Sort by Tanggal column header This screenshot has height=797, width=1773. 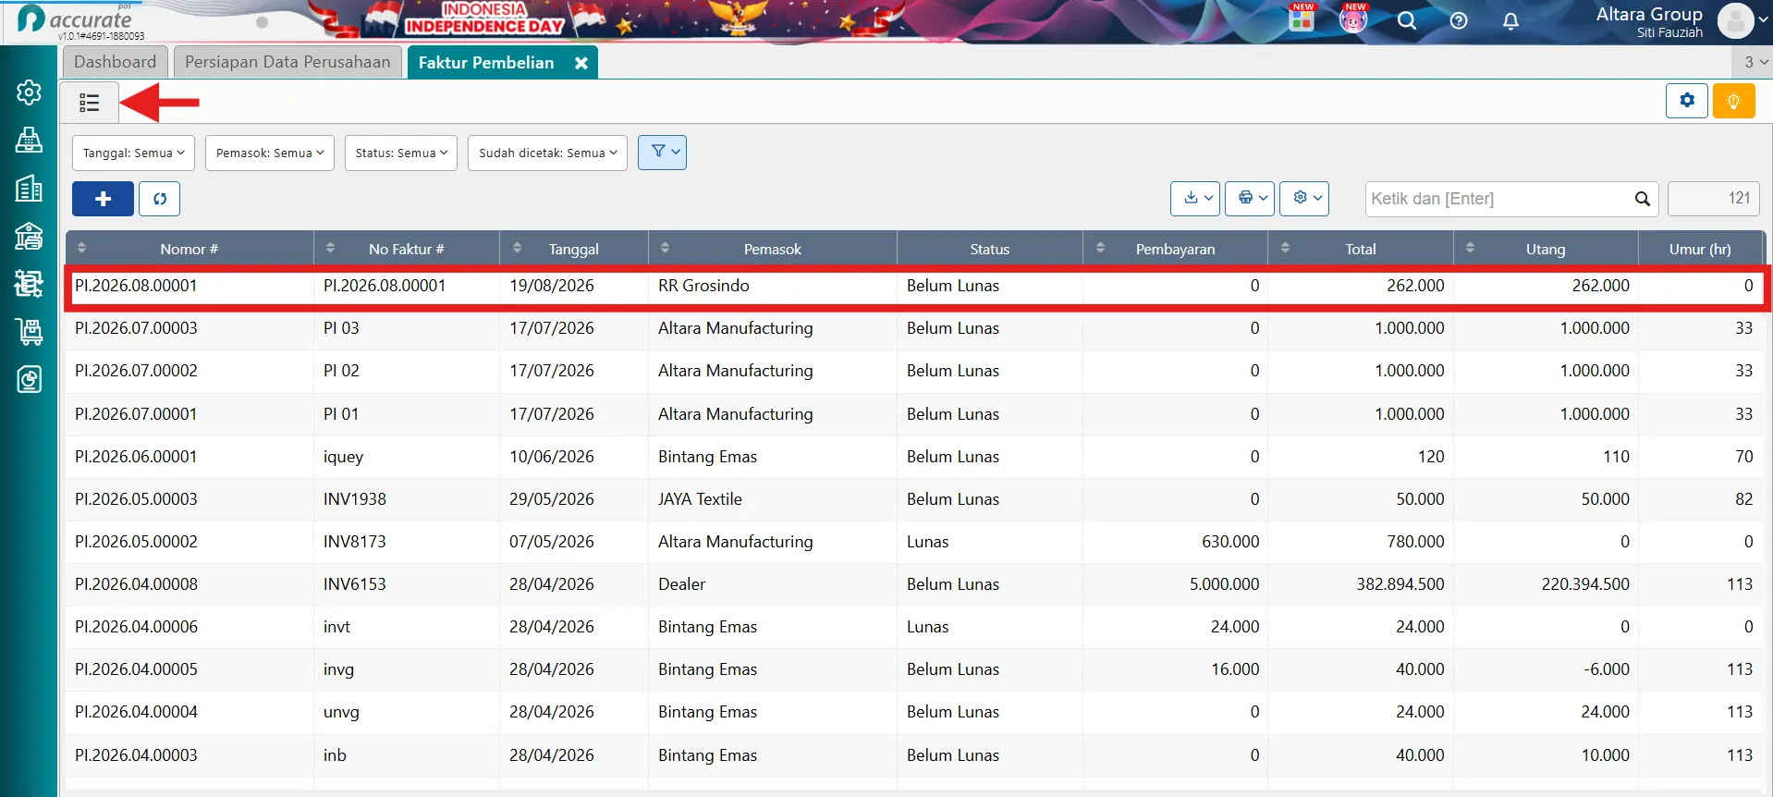click(573, 249)
